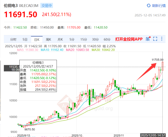Click tooltip 涨跌 value 257.50(2.25%)
The image size is (168, 137).
pos(46,86)
